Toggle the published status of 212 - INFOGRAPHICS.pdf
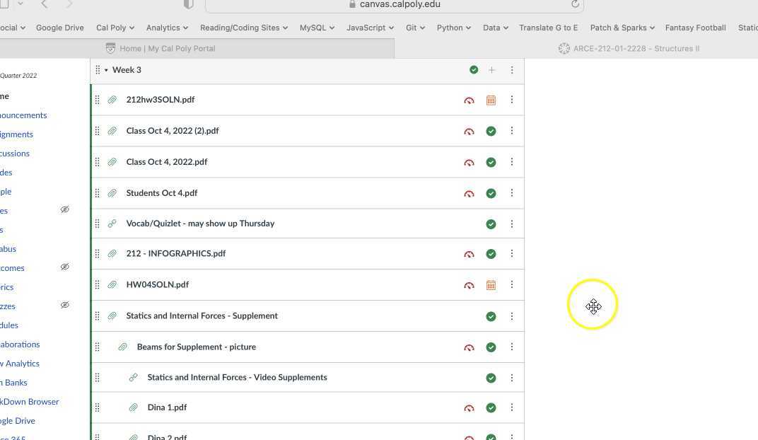This screenshot has width=758, height=440. [491, 254]
